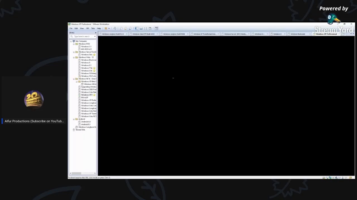Screen dimensions: 357x200
Task: Close the Library panel
Action: pos(96,33)
